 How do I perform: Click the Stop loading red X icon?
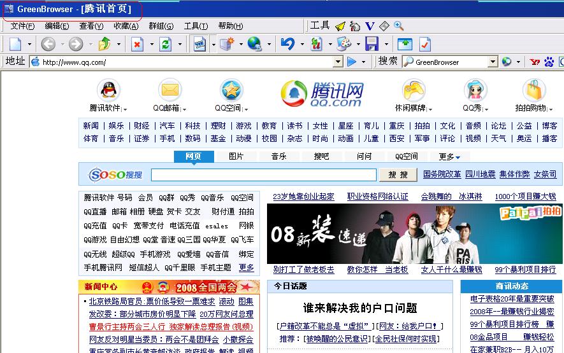137,44
